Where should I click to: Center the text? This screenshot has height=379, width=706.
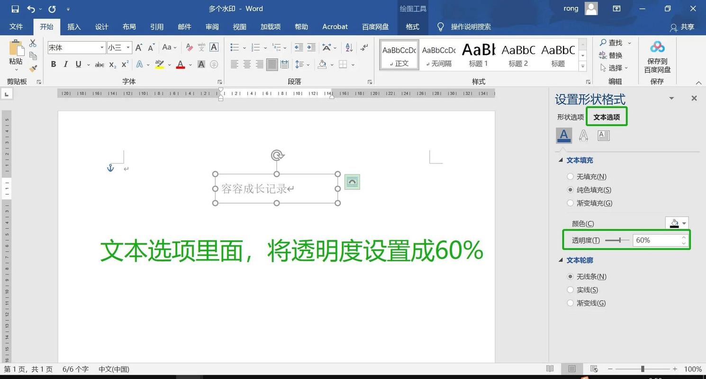point(247,64)
